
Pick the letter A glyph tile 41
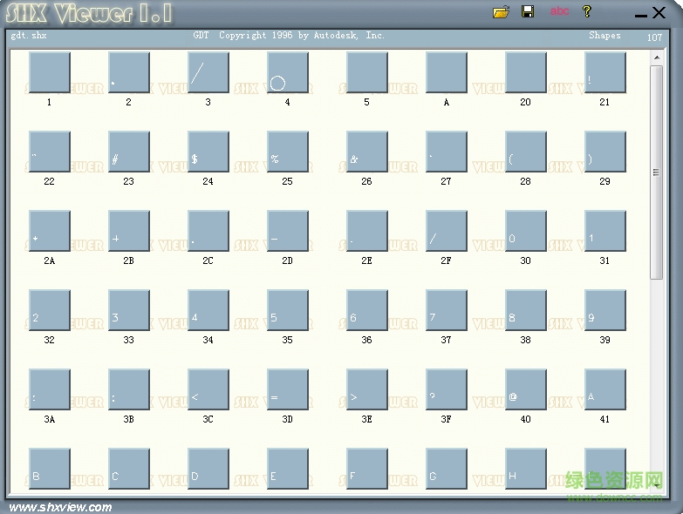(604, 389)
